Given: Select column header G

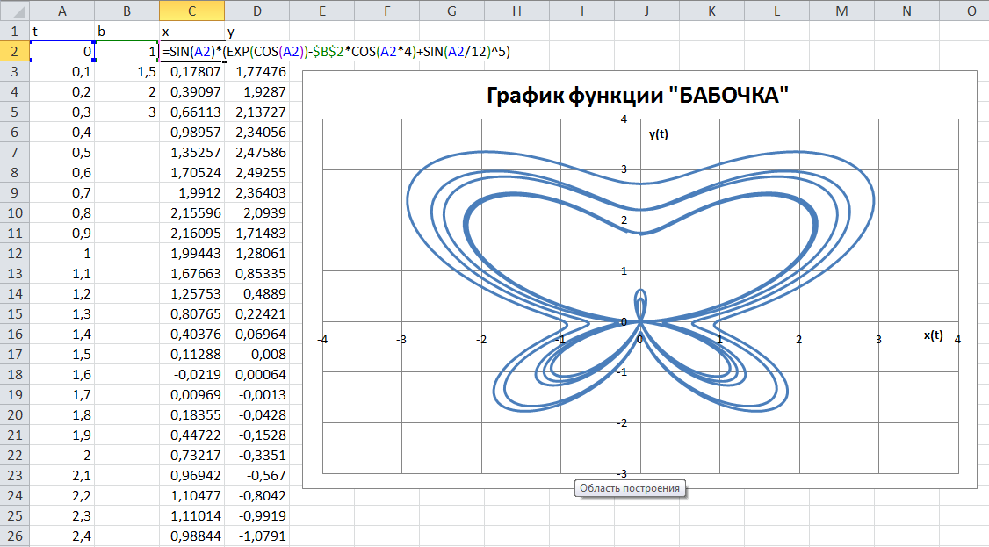Looking at the screenshot, I should 451,11.
